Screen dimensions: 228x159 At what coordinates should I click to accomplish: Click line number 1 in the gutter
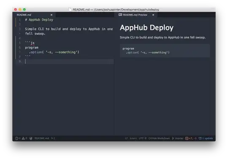click(x=19, y=19)
